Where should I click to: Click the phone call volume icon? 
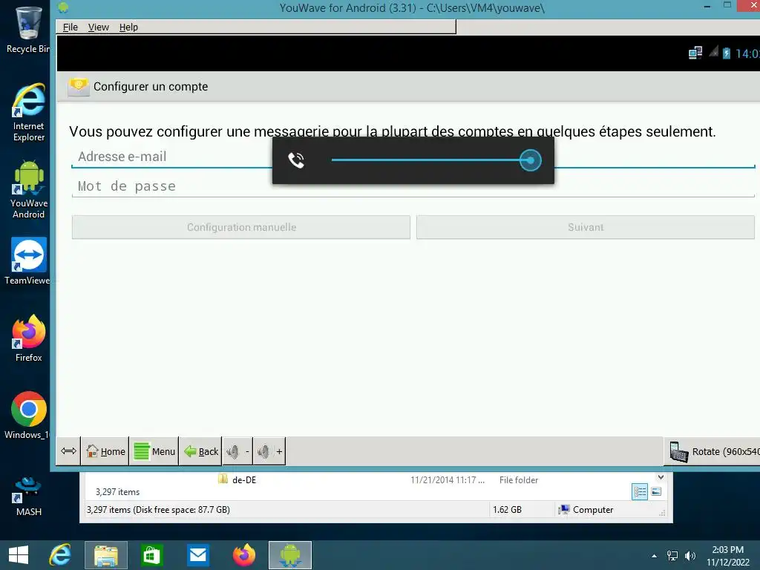pos(295,160)
